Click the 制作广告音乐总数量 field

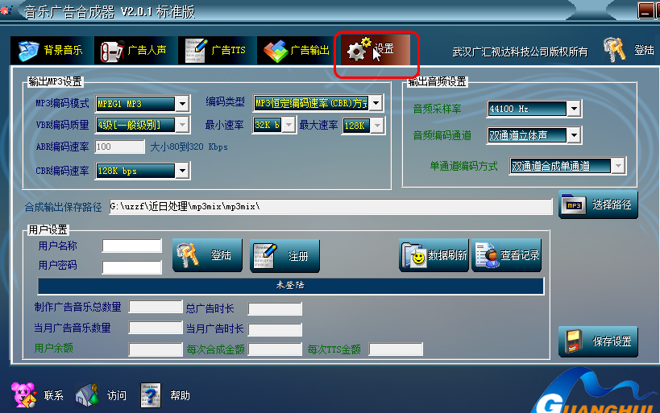156,307
